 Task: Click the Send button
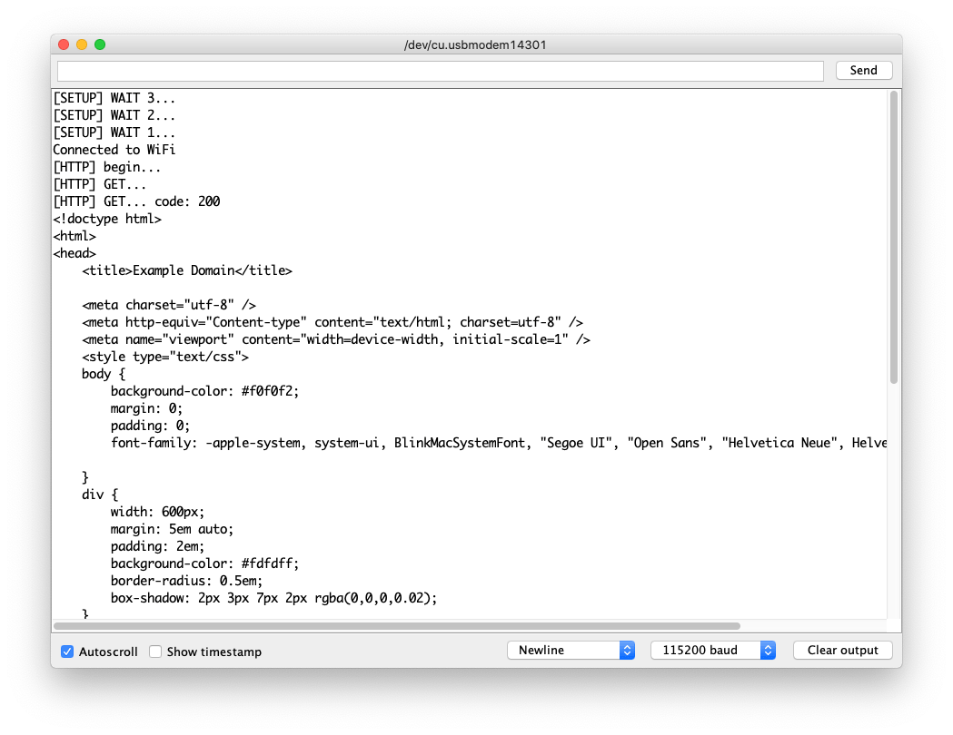coord(864,71)
